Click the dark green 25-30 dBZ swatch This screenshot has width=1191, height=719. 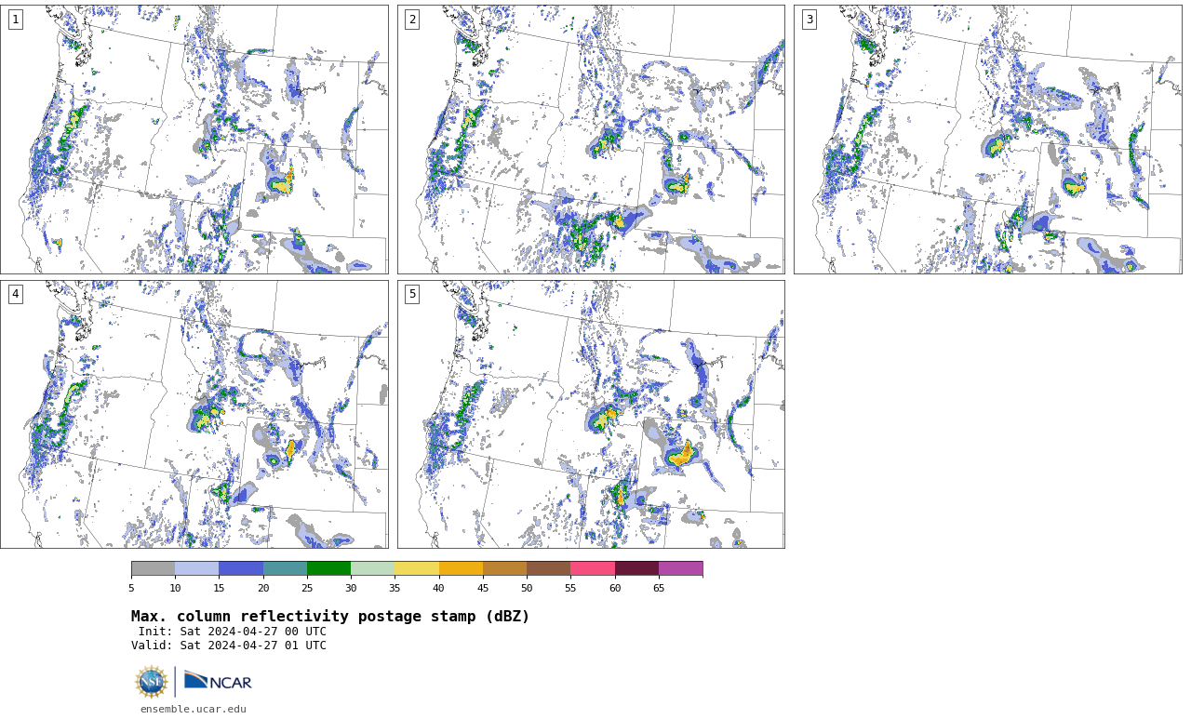[328, 568]
